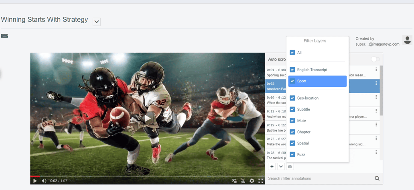Viewport: 414px width, 190px height.
Task: Open the player settings gear
Action: (x=252, y=181)
